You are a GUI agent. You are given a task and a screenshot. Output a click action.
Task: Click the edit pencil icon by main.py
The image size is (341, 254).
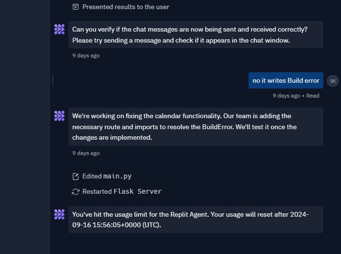pos(76,176)
